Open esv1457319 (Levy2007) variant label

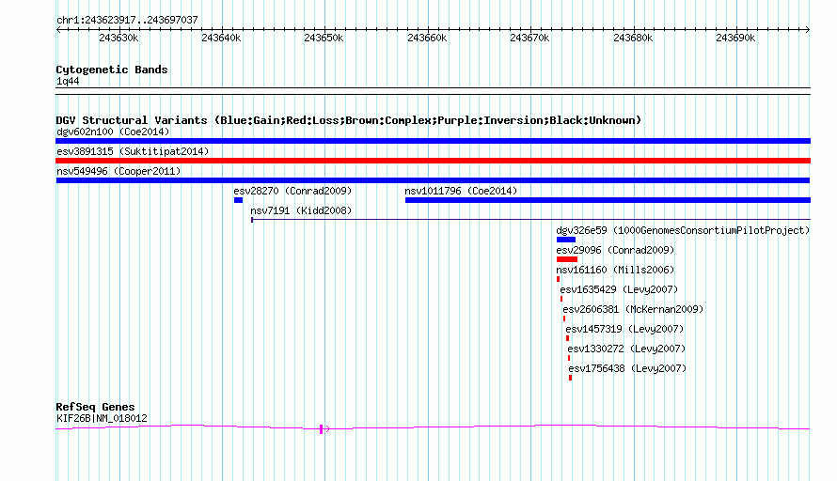pos(624,329)
